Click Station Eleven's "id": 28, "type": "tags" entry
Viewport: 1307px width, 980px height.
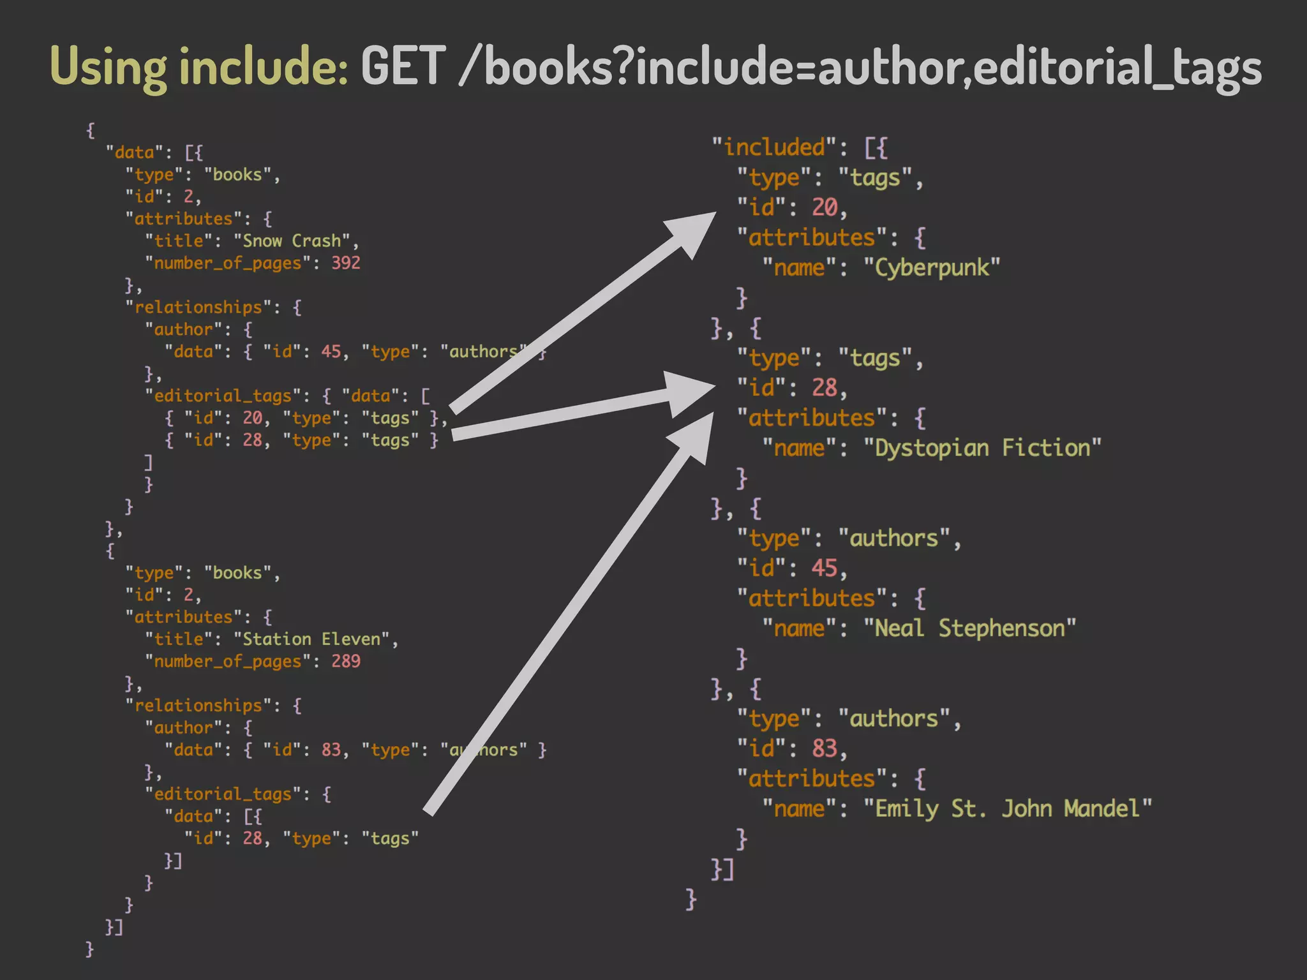click(x=301, y=838)
